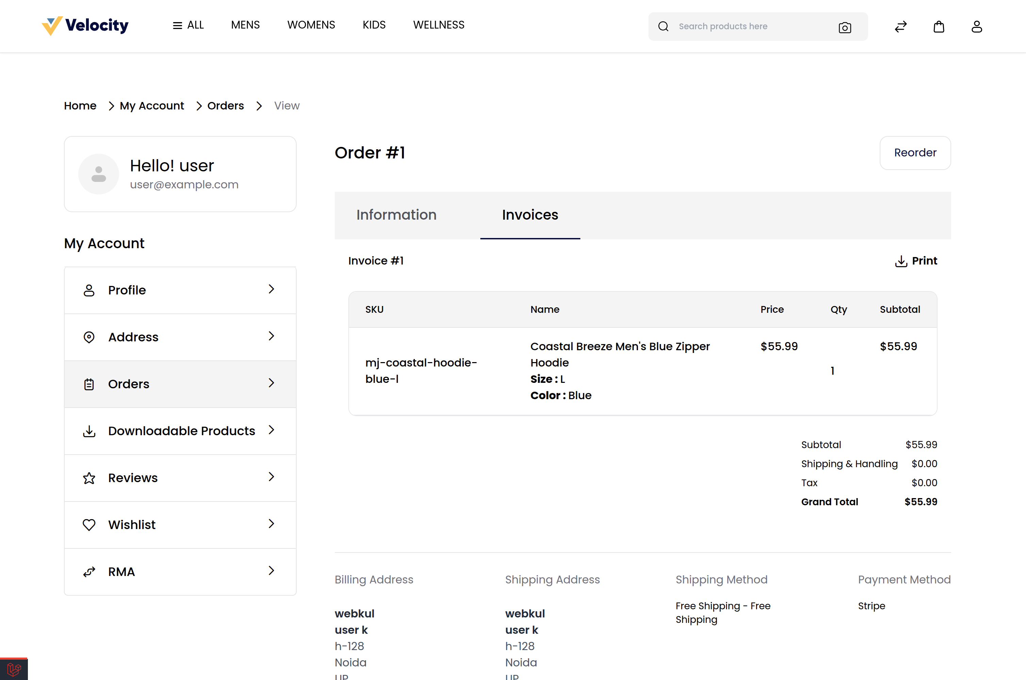Expand Wishlist row chevron

(271, 524)
